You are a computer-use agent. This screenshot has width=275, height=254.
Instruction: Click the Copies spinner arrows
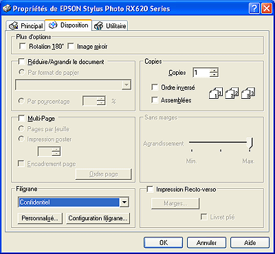(214, 73)
